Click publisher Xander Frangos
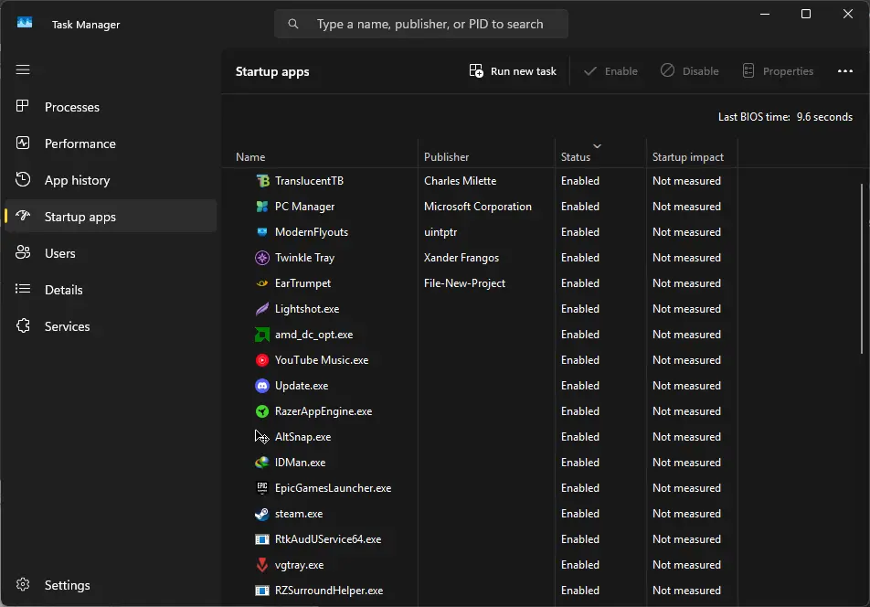This screenshot has height=607, width=870. [x=462, y=258]
